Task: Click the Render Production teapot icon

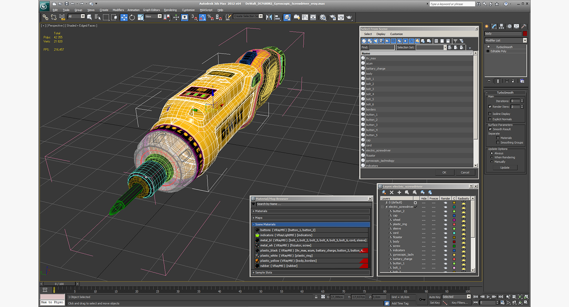Action: (349, 17)
